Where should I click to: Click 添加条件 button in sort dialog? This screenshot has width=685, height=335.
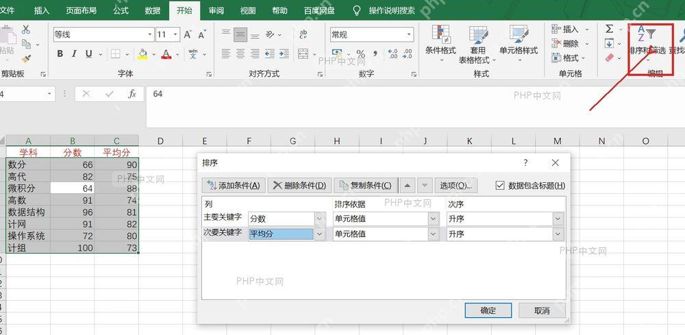pos(234,186)
